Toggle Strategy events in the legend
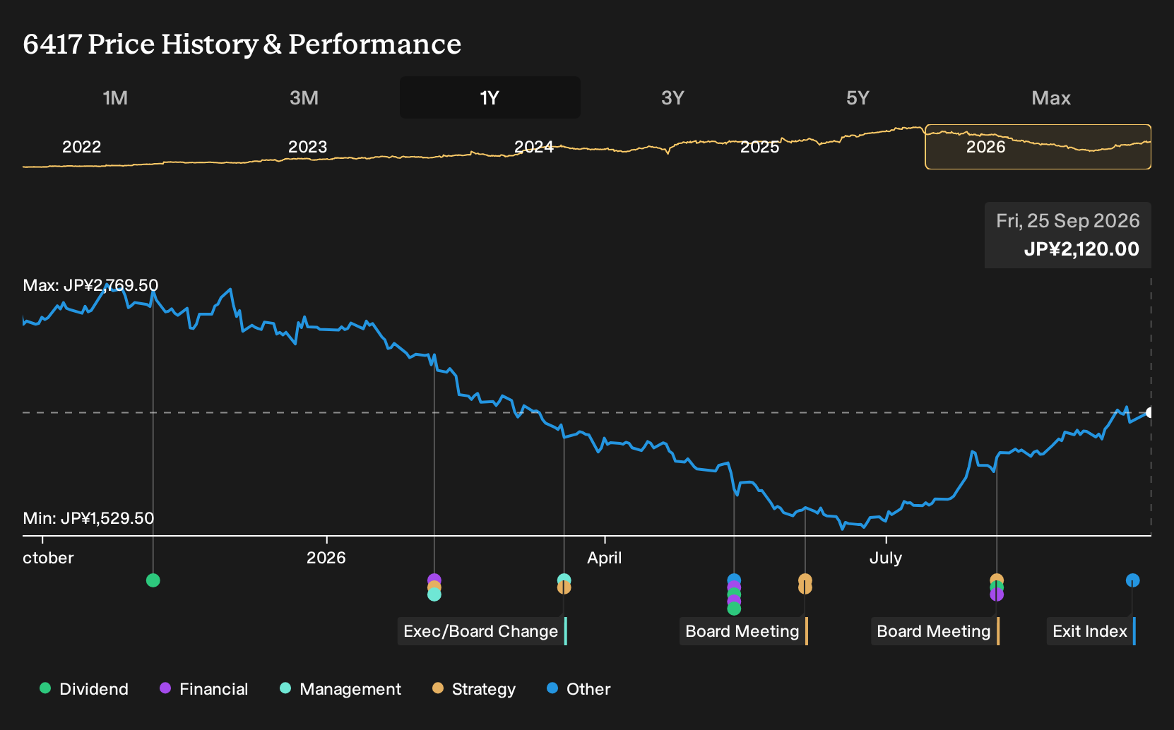 (x=474, y=689)
